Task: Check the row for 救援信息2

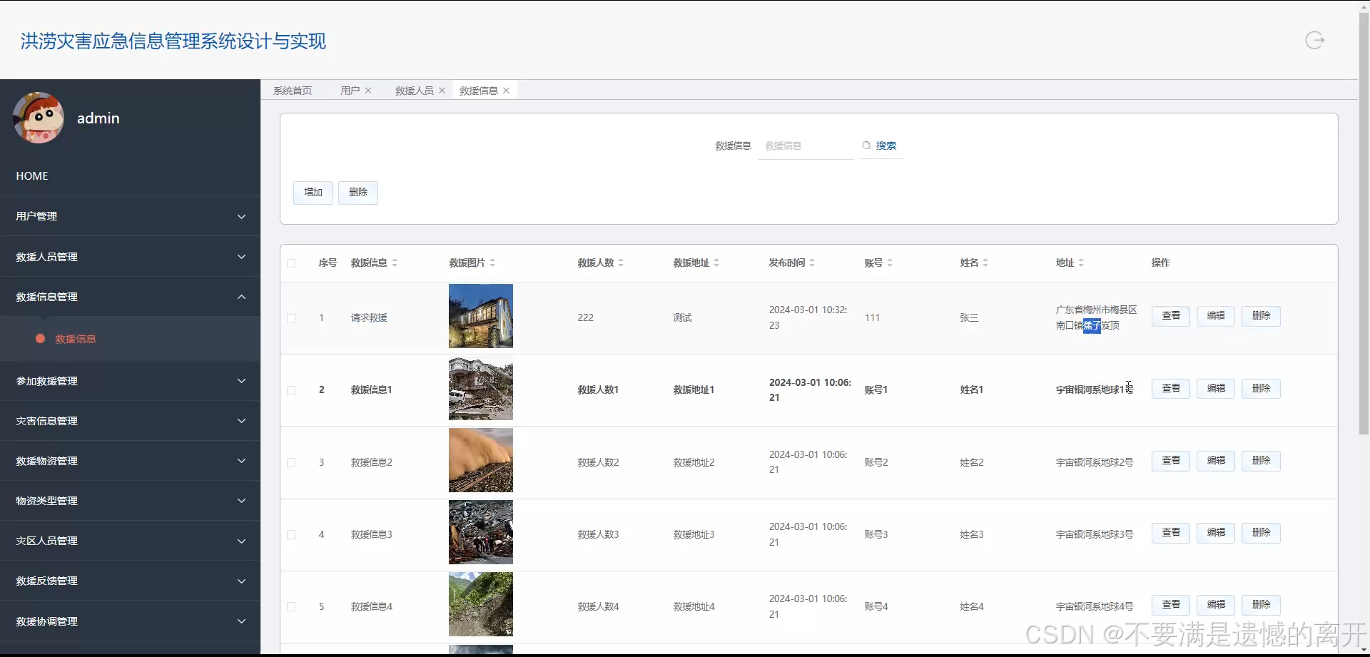Action: pos(291,462)
